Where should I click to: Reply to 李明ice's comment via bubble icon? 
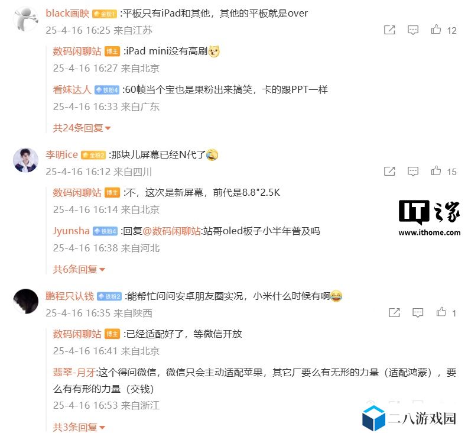pyautogui.click(x=413, y=171)
